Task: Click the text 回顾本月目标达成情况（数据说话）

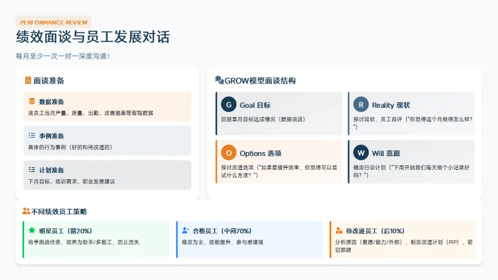Action: (263, 119)
